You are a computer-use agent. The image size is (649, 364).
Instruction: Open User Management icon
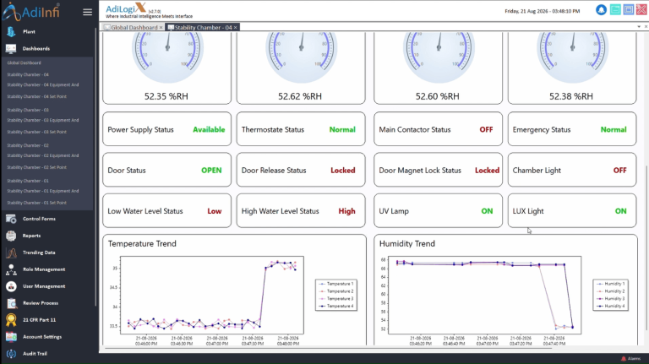tap(11, 286)
